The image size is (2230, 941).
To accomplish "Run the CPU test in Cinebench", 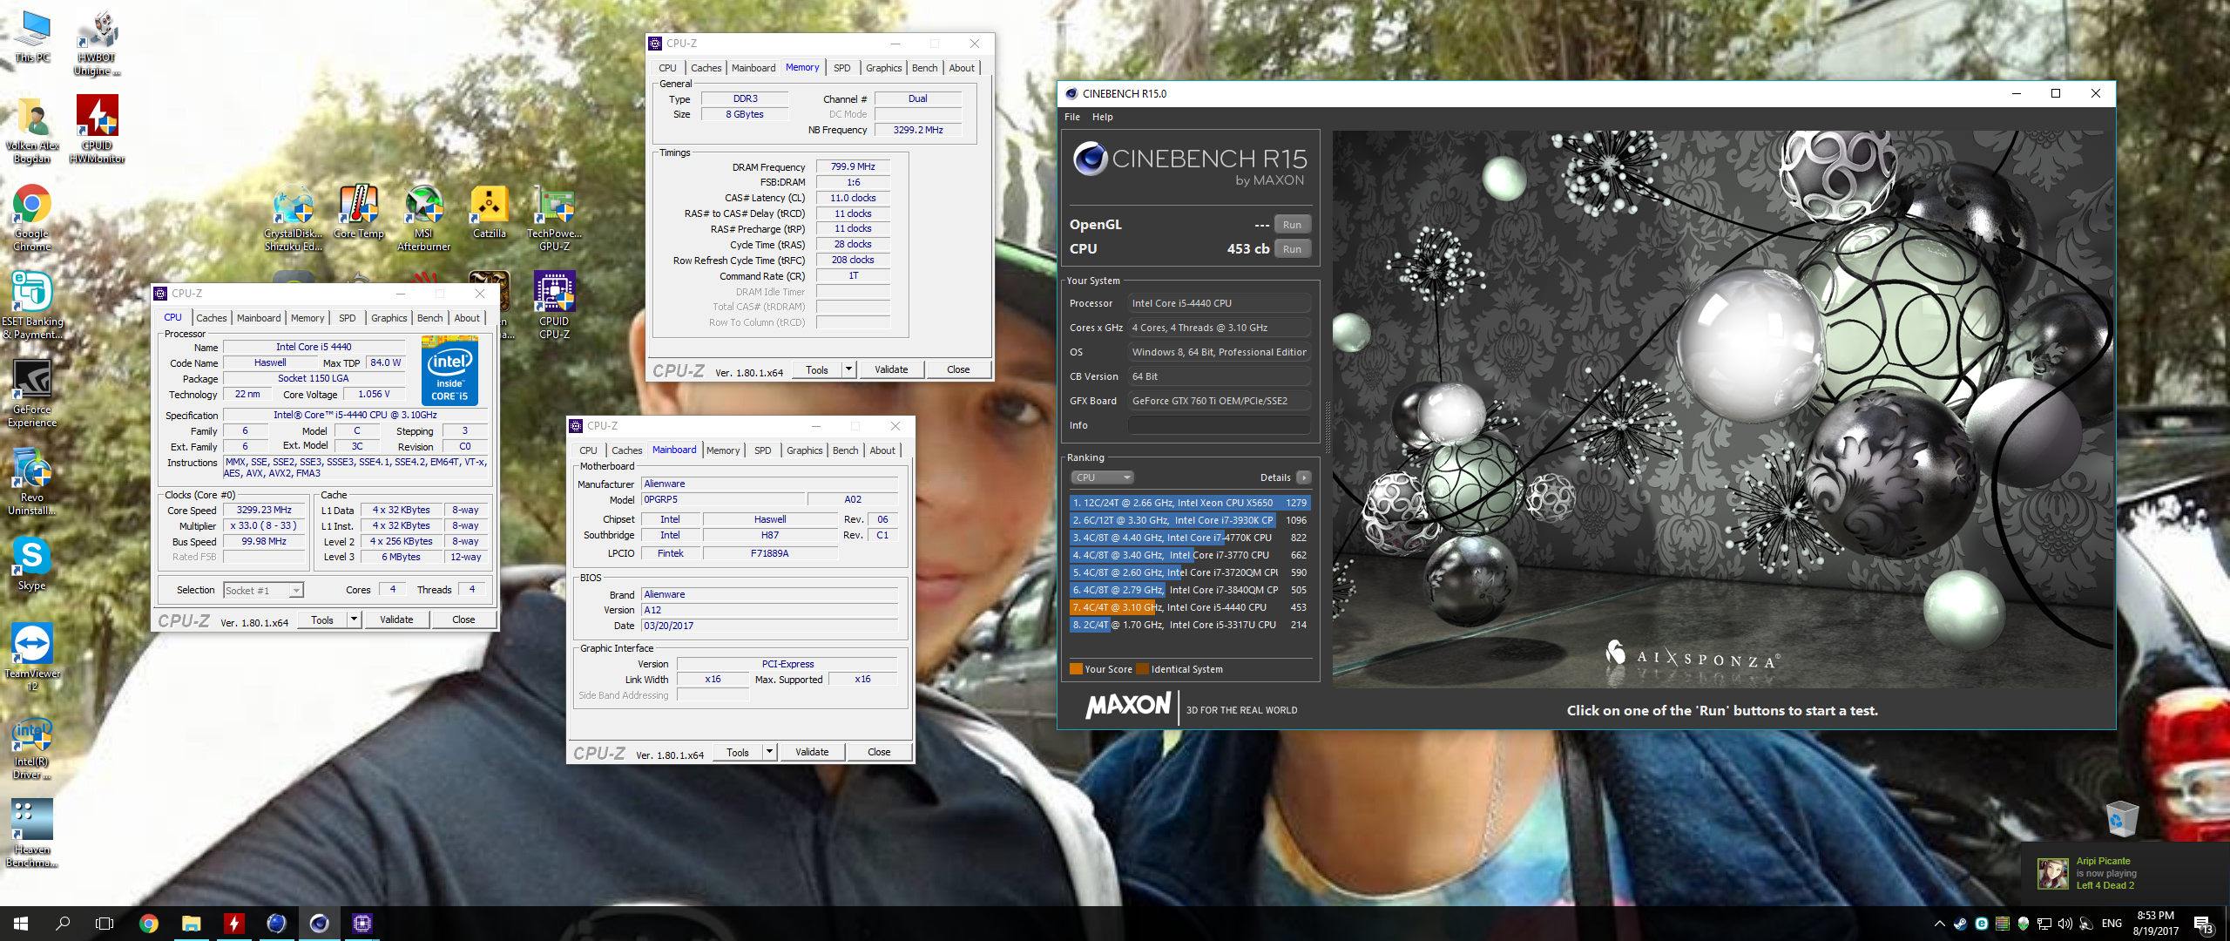I will (x=1292, y=249).
